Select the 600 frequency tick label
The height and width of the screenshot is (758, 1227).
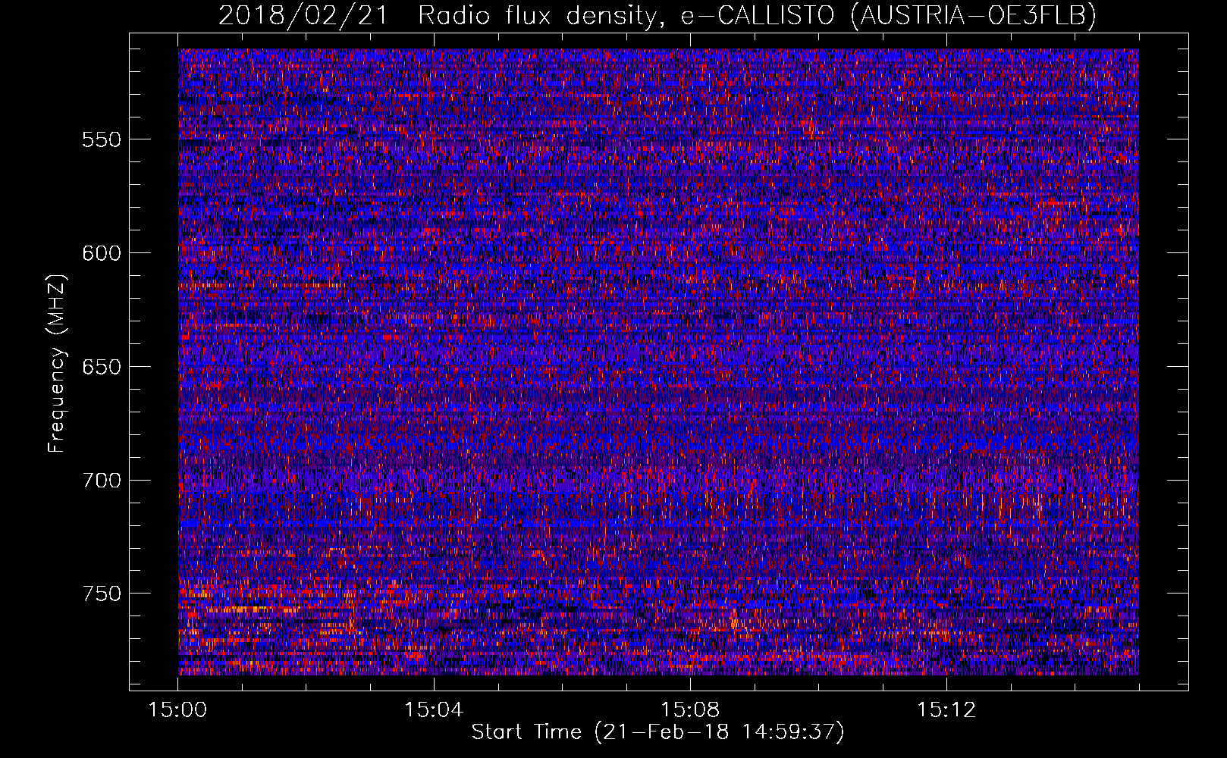102,253
